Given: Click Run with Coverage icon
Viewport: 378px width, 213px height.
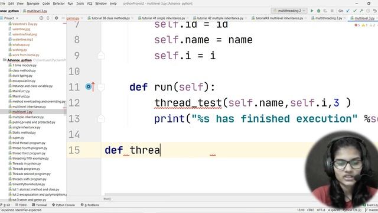Looking at the screenshot, I should tap(325, 11).
